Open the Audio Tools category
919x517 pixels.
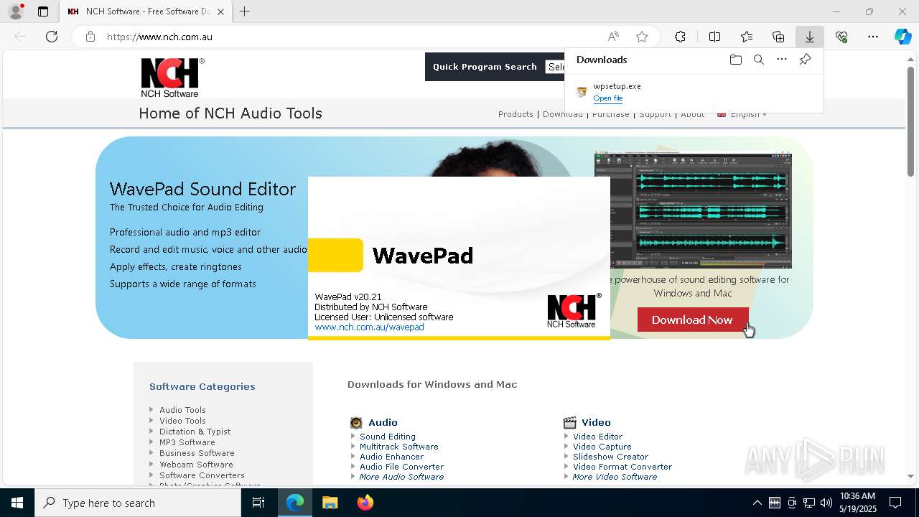tap(182, 410)
